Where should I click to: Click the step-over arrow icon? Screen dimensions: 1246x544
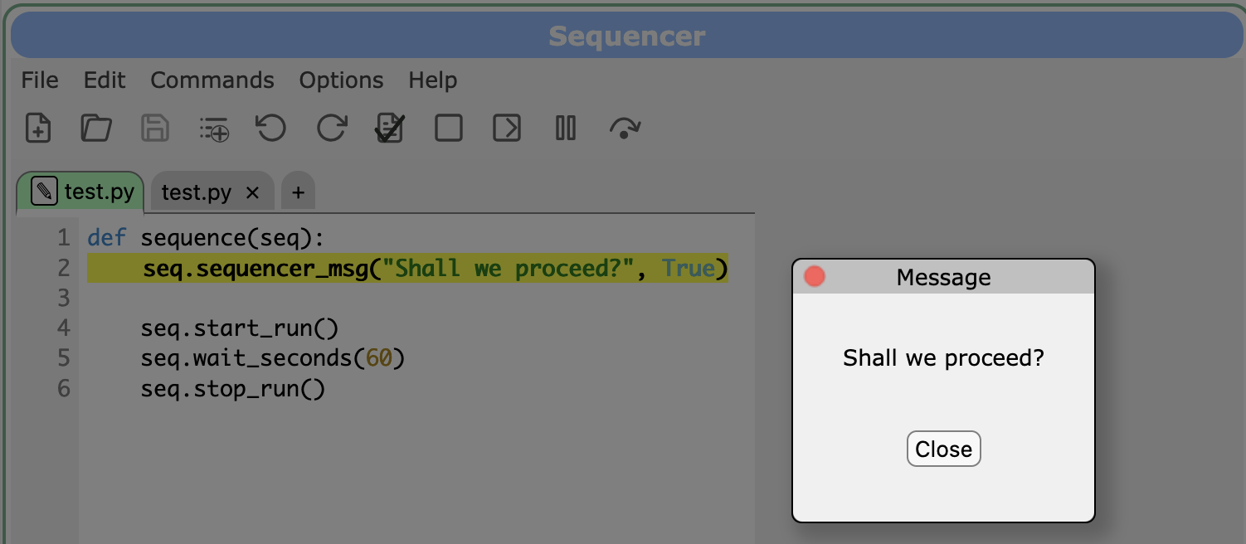click(x=625, y=128)
